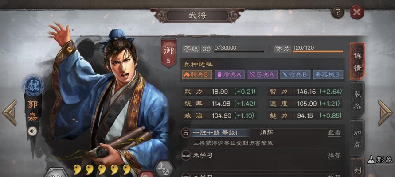Switch to the 装备 tab

357,100
